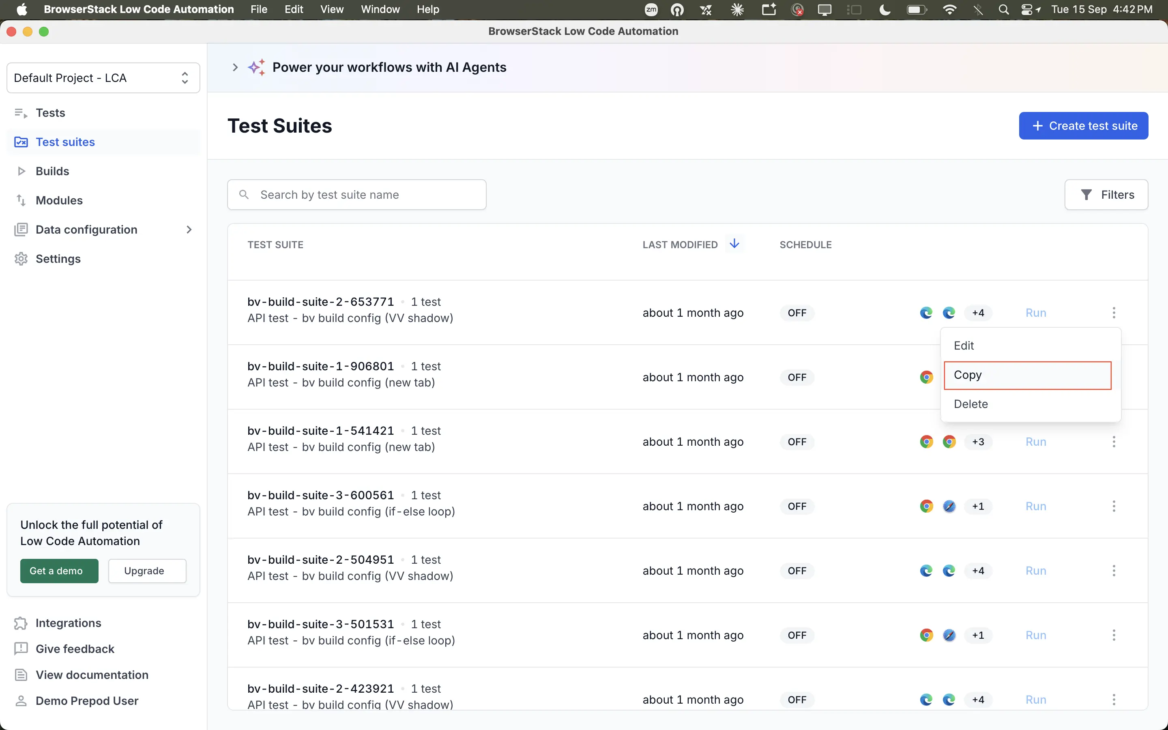Image resolution: width=1168 pixels, height=730 pixels.
Task: Toggle schedule OFF for bv-build-suite-3-600561
Action: (x=797, y=507)
